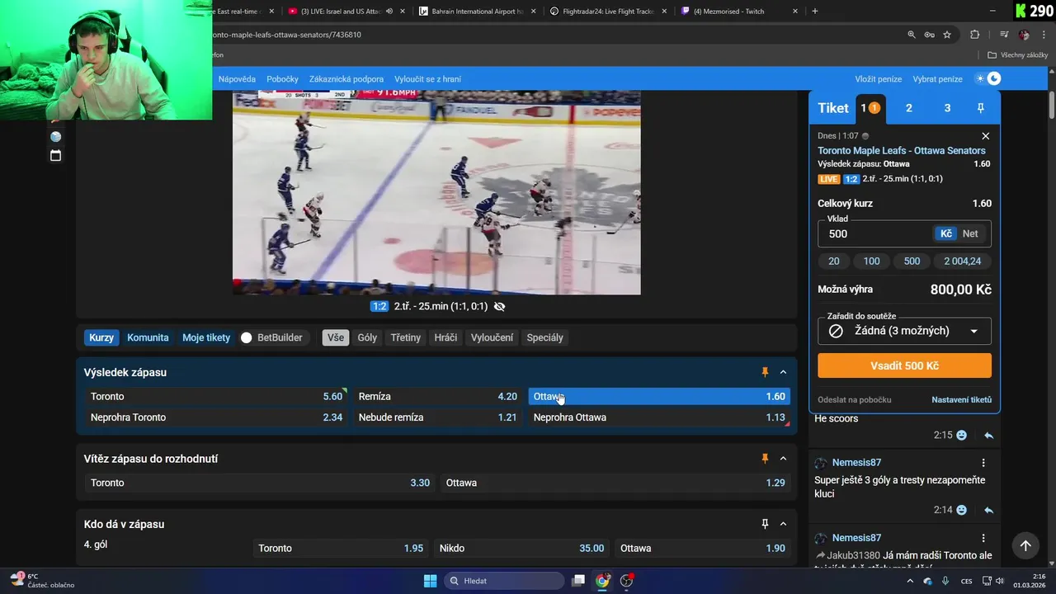Open Vložit peníze
The height and width of the screenshot is (594, 1056).
(879, 79)
